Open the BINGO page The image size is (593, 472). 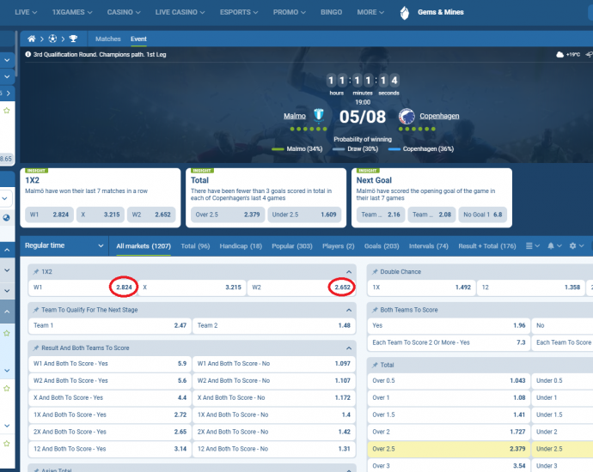click(331, 13)
